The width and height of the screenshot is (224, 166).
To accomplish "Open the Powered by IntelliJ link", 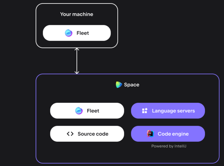I will (x=169, y=146).
